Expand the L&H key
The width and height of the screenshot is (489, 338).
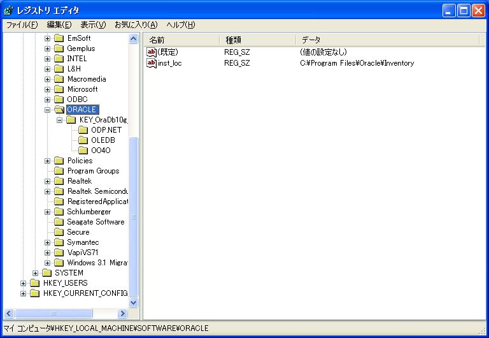coord(47,69)
